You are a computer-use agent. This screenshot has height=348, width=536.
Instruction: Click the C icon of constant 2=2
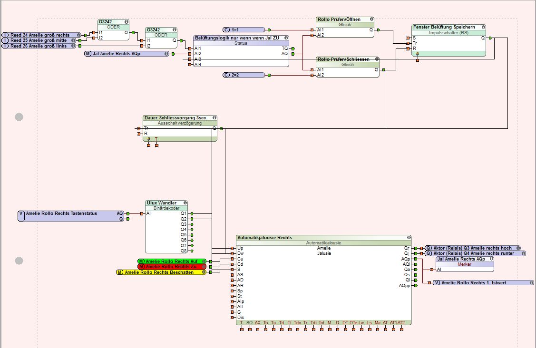click(226, 75)
